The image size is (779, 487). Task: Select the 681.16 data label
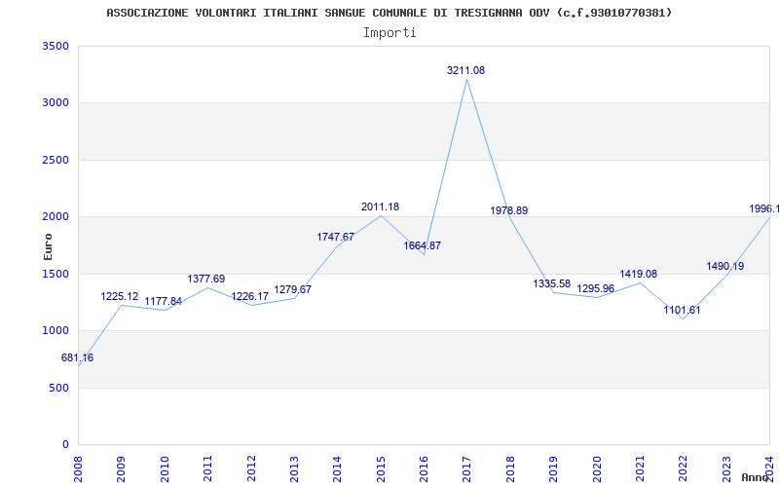coord(77,357)
